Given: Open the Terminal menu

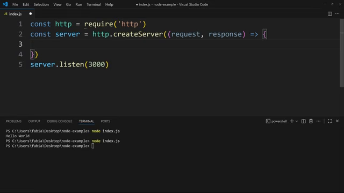Looking at the screenshot, I should [94, 4].
